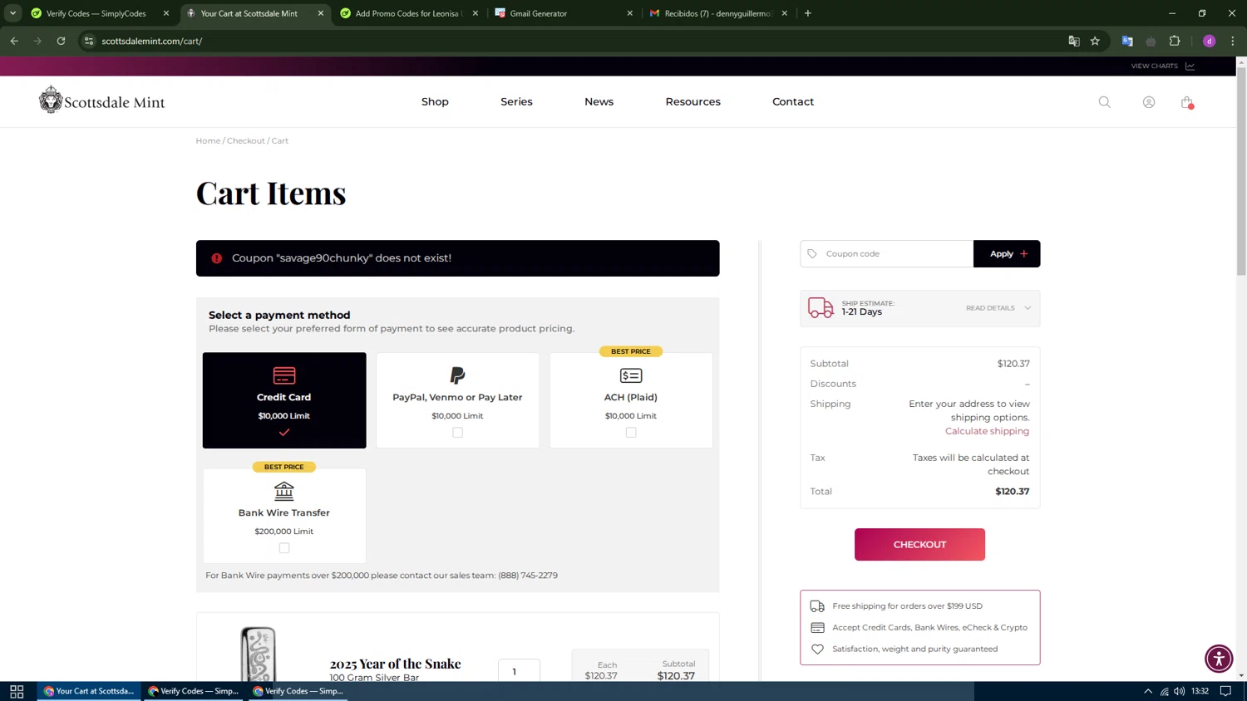This screenshot has height=701, width=1247.
Task: Go to Checkout breadcrumb
Action: [x=246, y=140]
